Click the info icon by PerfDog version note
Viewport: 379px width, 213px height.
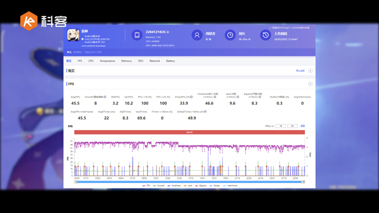tap(270, 28)
